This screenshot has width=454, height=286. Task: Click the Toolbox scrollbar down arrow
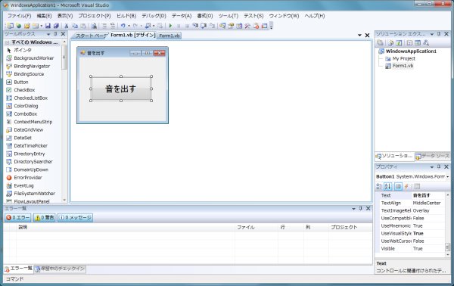(64, 200)
